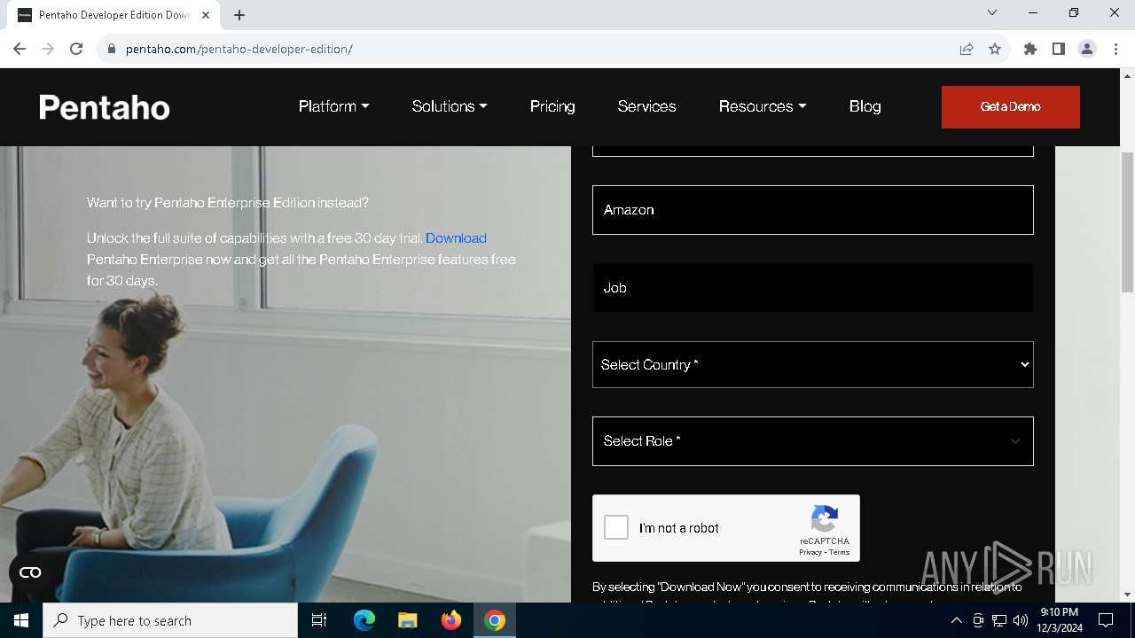Expand the Platform menu
1135x638 pixels.
click(x=334, y=106)
